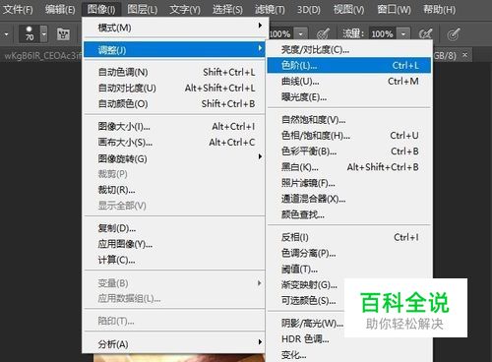Viewport: 492px width, 362px height.
Task: Select the 调整(J) submenu entry
Action: pyautogui.click(x=174, y=50)
